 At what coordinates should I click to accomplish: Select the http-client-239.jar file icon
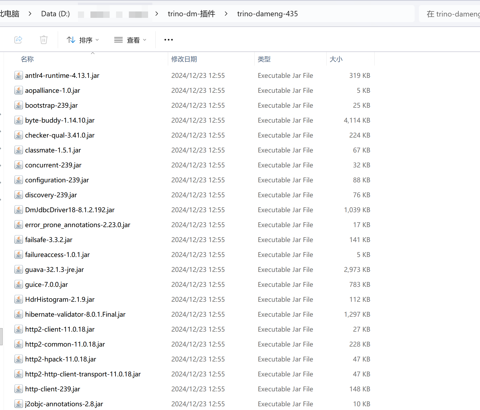pyautogui.click(x=18, y=389)
